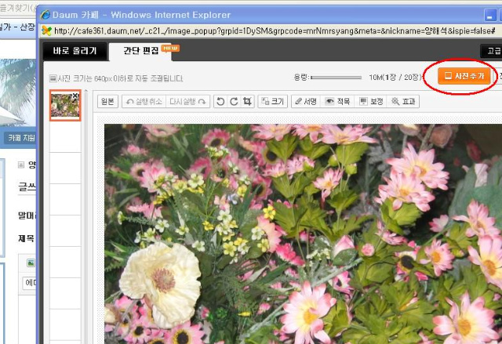The height and width of the screenshot is (344, 502).
Task: Select the crop tool icon
Action: pyautogui.click(x=247, y=102)
